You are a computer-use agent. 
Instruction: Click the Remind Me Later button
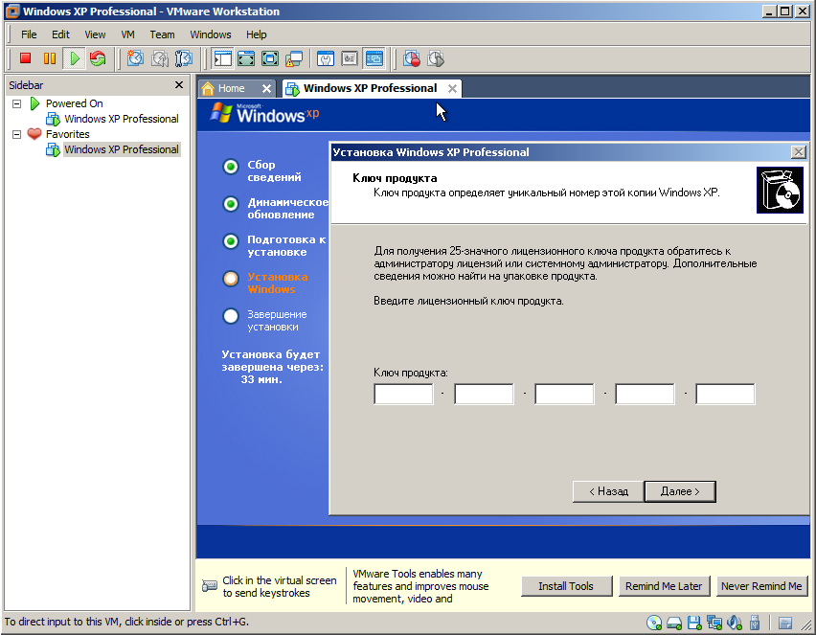tap(664, 586)
